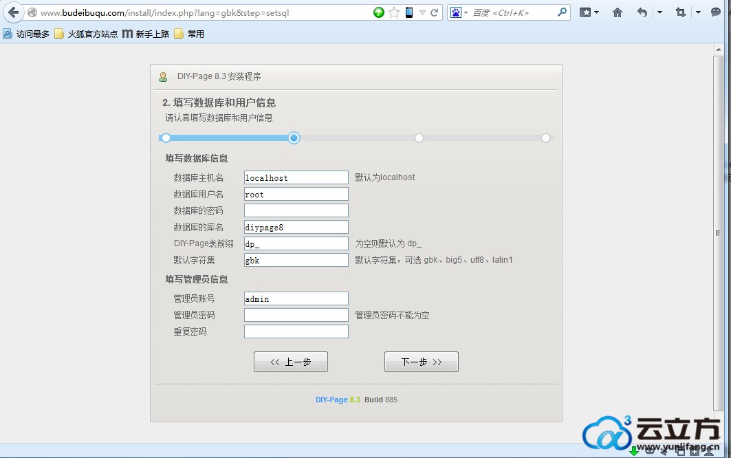Click the 'DIY-Page 8.3 安装程序' title text
The image size is (731, 458).
[219, 76]
